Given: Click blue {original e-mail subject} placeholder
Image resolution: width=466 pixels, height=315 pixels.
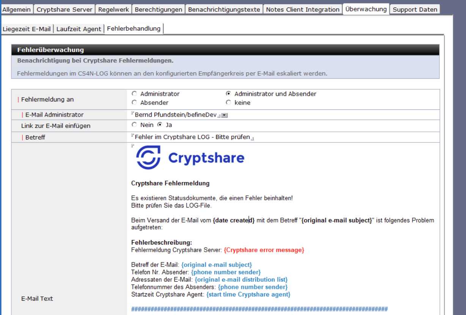Looking at the screenshot, I should coord(217,265).
